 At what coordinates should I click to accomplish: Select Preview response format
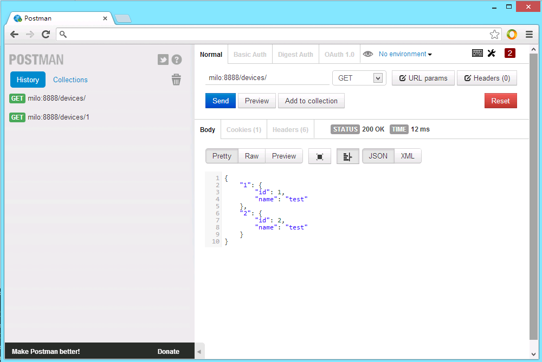pos(284,156)
